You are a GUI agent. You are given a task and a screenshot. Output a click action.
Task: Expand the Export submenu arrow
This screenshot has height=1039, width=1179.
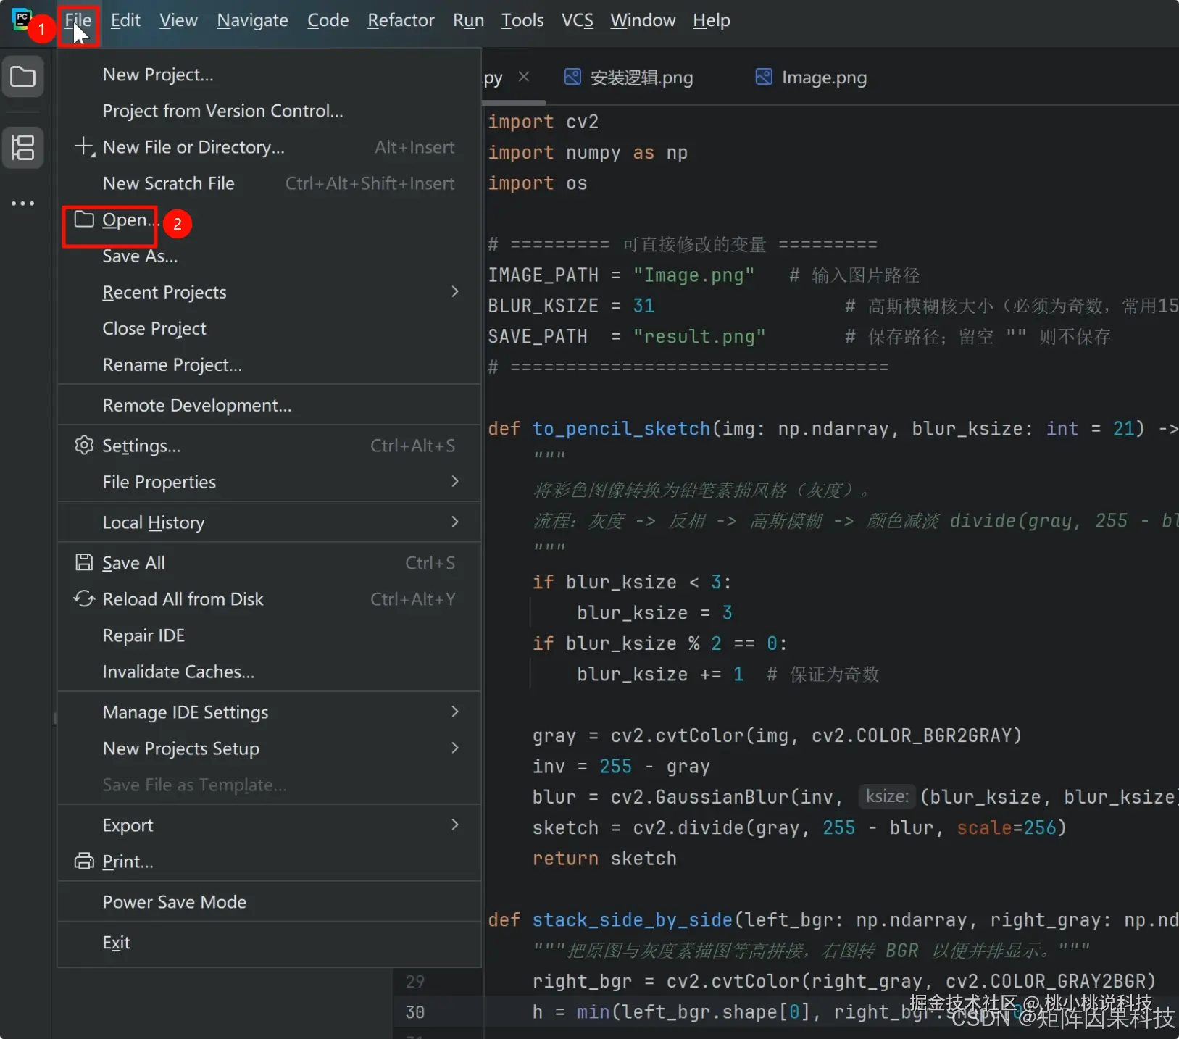[x=455, y=825]
